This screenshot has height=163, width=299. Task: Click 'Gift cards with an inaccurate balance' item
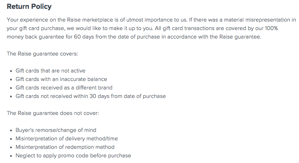(x=61, y=79)
